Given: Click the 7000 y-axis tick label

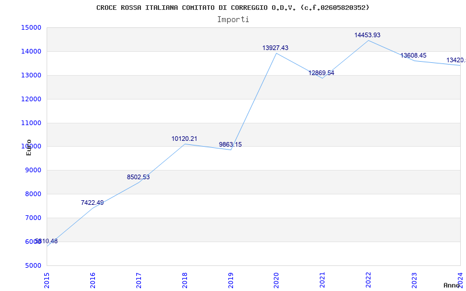Looking at the screenshot, I should [x=33, y=218].
